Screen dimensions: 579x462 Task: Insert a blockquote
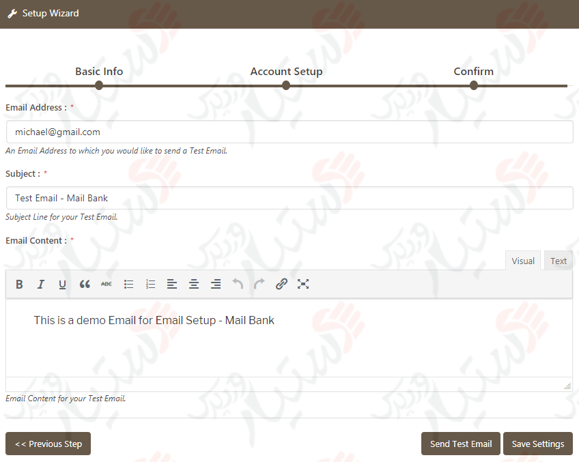pyautogui.click(x=85, y=284)
